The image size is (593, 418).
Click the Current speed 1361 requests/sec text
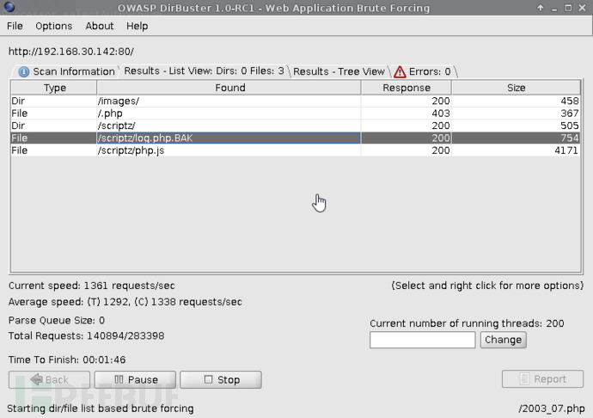click(91, 286)
